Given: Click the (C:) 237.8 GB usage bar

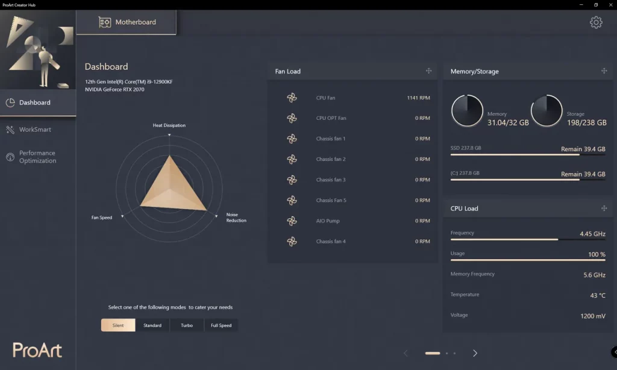Looking at the screenshot, I should click(x=528, y=180).
